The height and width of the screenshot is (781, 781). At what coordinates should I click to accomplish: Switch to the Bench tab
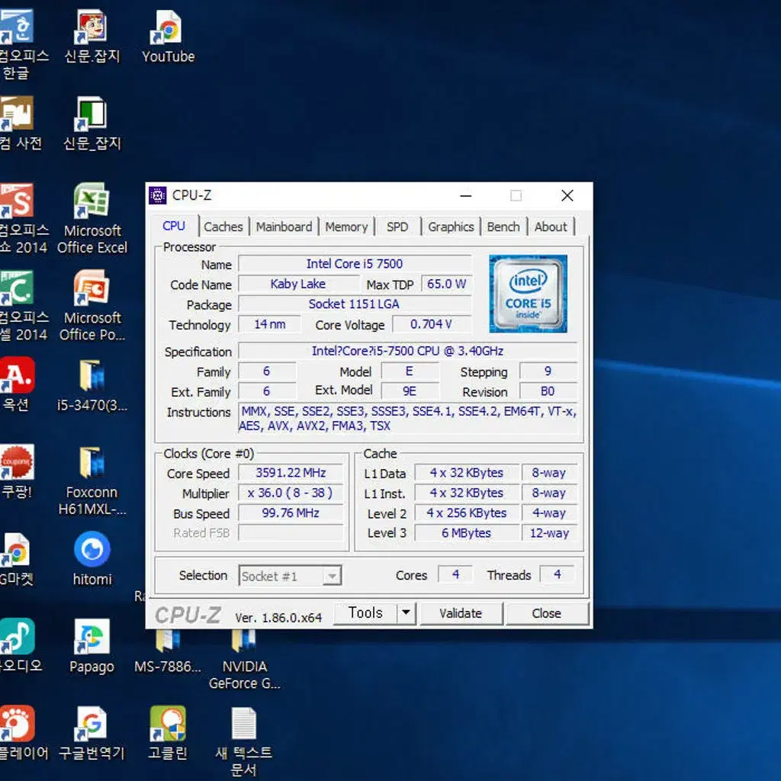503,227
